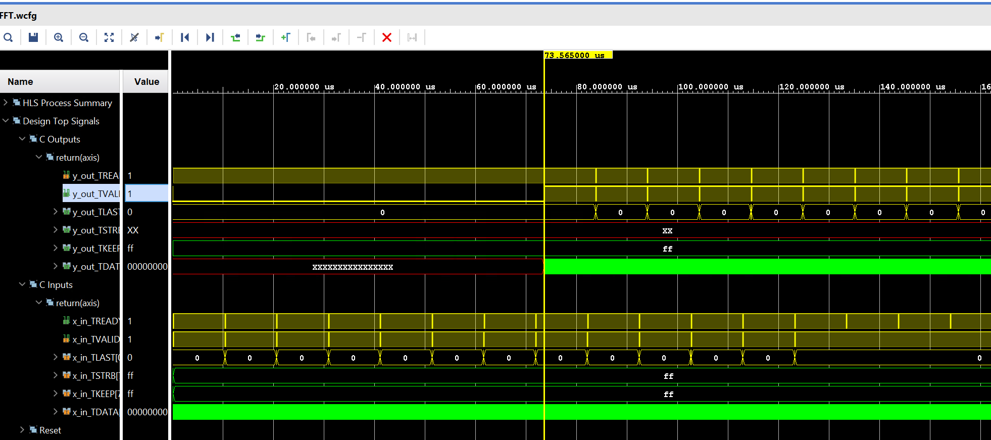Collapse the C Inputs group
Image resolution: width=991 pixels, height=440 pixels.
22,284
